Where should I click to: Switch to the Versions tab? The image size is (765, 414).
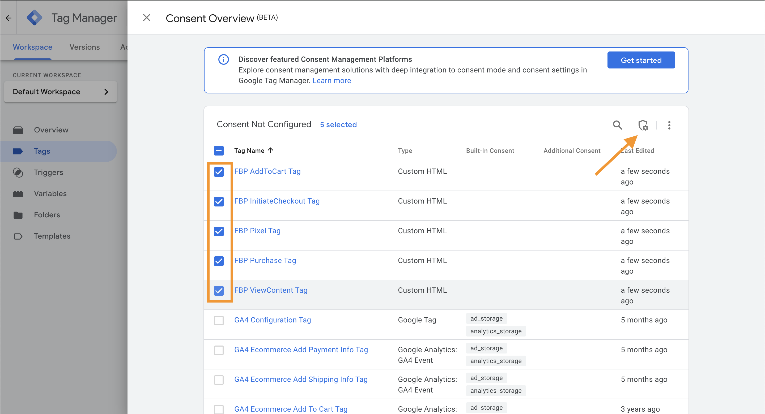click(x=85, y=47)
